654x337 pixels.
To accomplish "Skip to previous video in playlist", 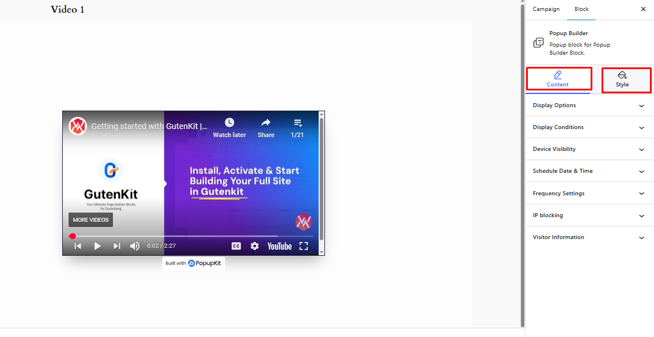I will (x=78, y=246).
